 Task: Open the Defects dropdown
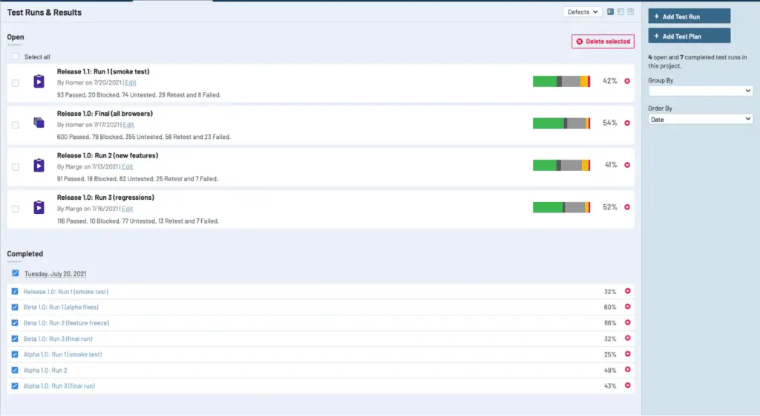pyautogui.click(x=582, y=12)
